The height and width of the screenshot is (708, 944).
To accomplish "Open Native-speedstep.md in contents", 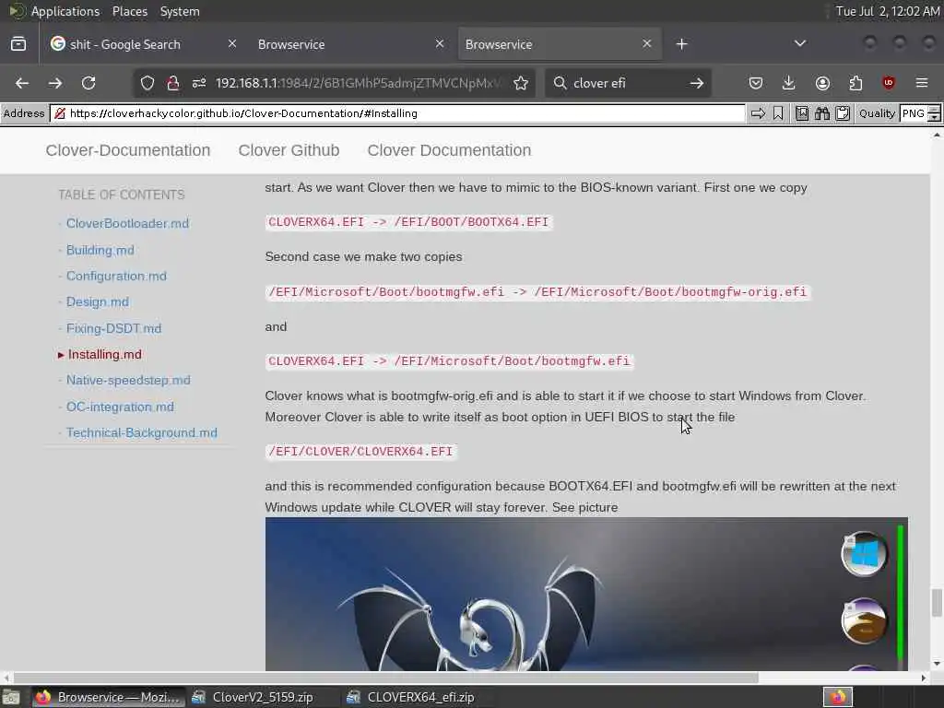I will click(128, 381).
